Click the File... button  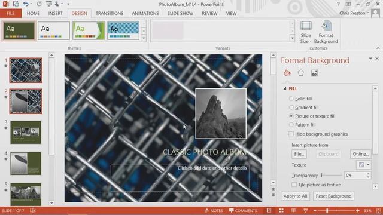pos(299,154)
